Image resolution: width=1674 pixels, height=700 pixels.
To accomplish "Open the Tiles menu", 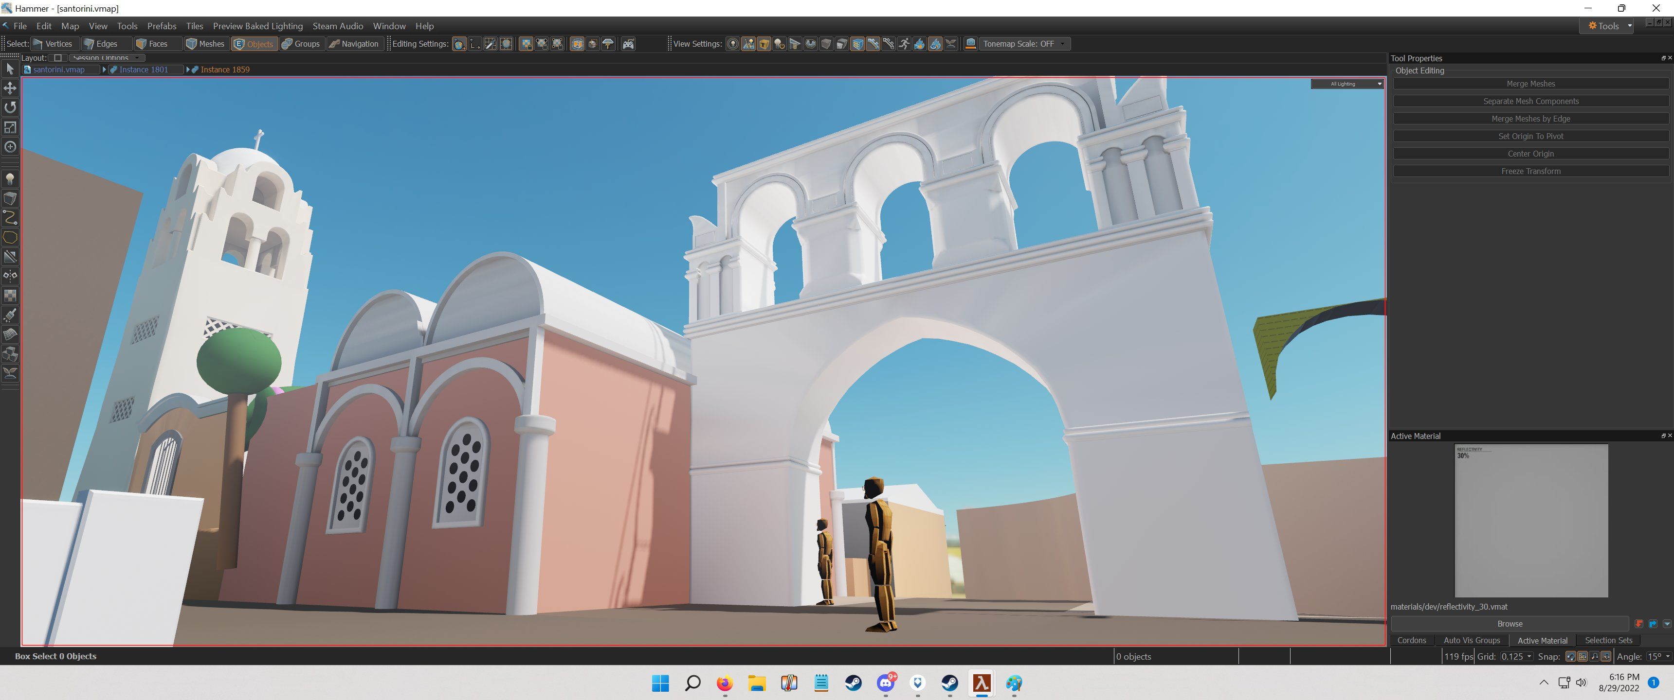I will point(193,26).
